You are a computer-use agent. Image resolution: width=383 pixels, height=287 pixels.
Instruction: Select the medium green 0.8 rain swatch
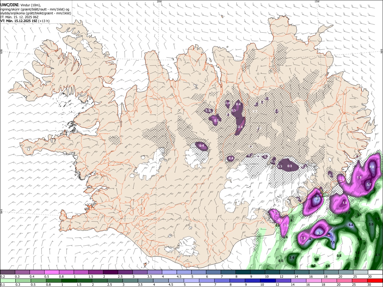click(x=53, y=281)
